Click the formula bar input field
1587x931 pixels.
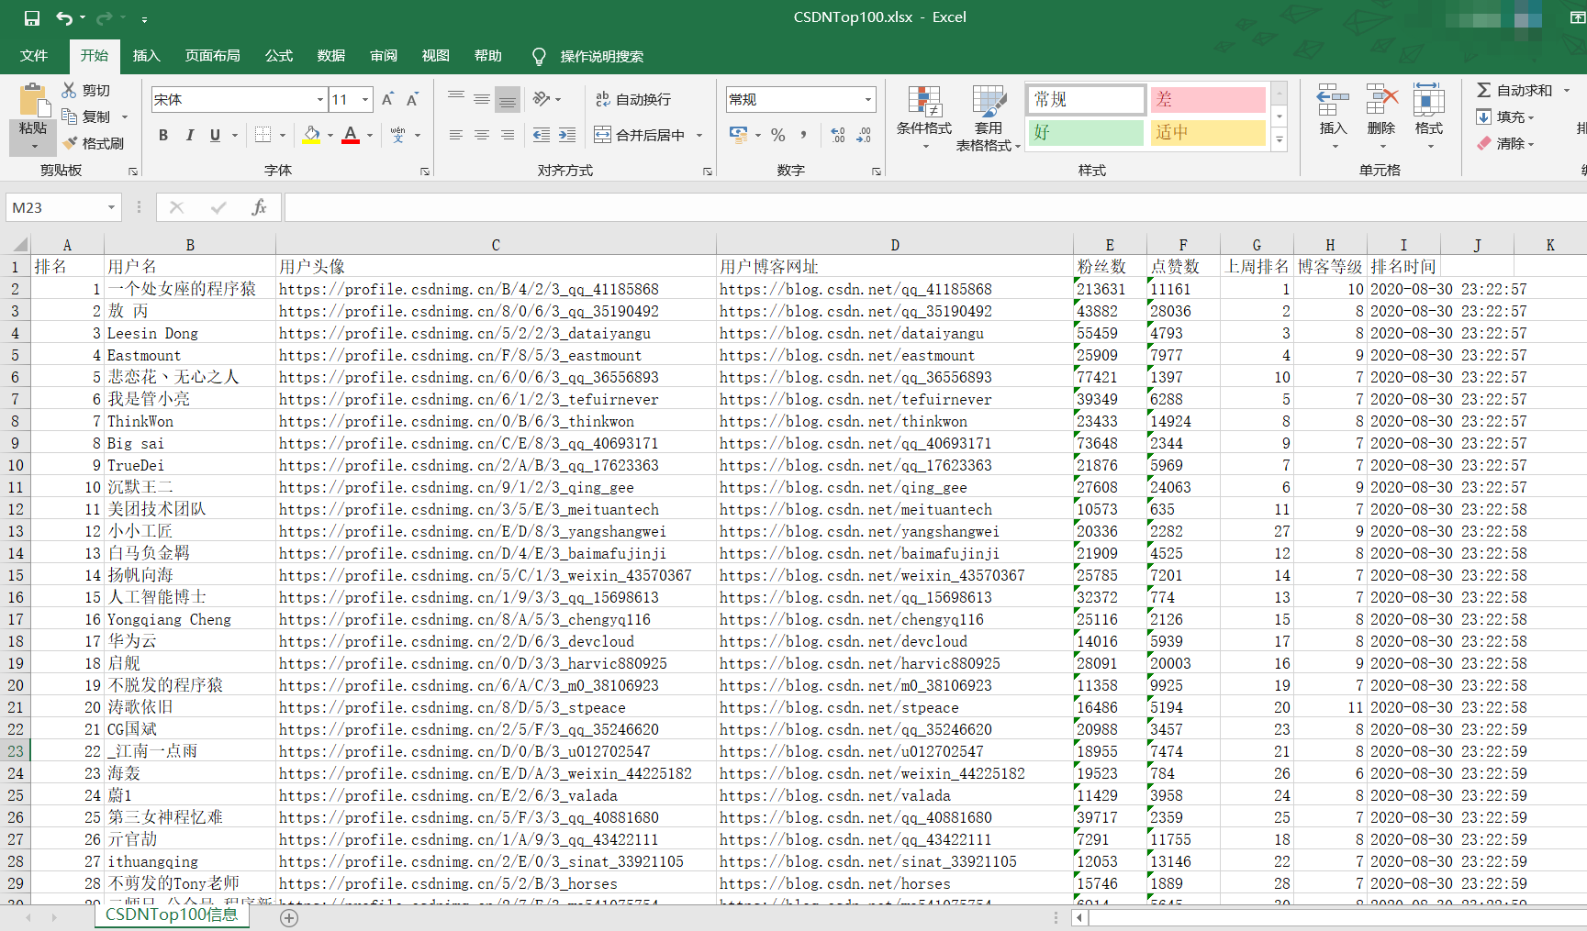[x=935, y=207]
